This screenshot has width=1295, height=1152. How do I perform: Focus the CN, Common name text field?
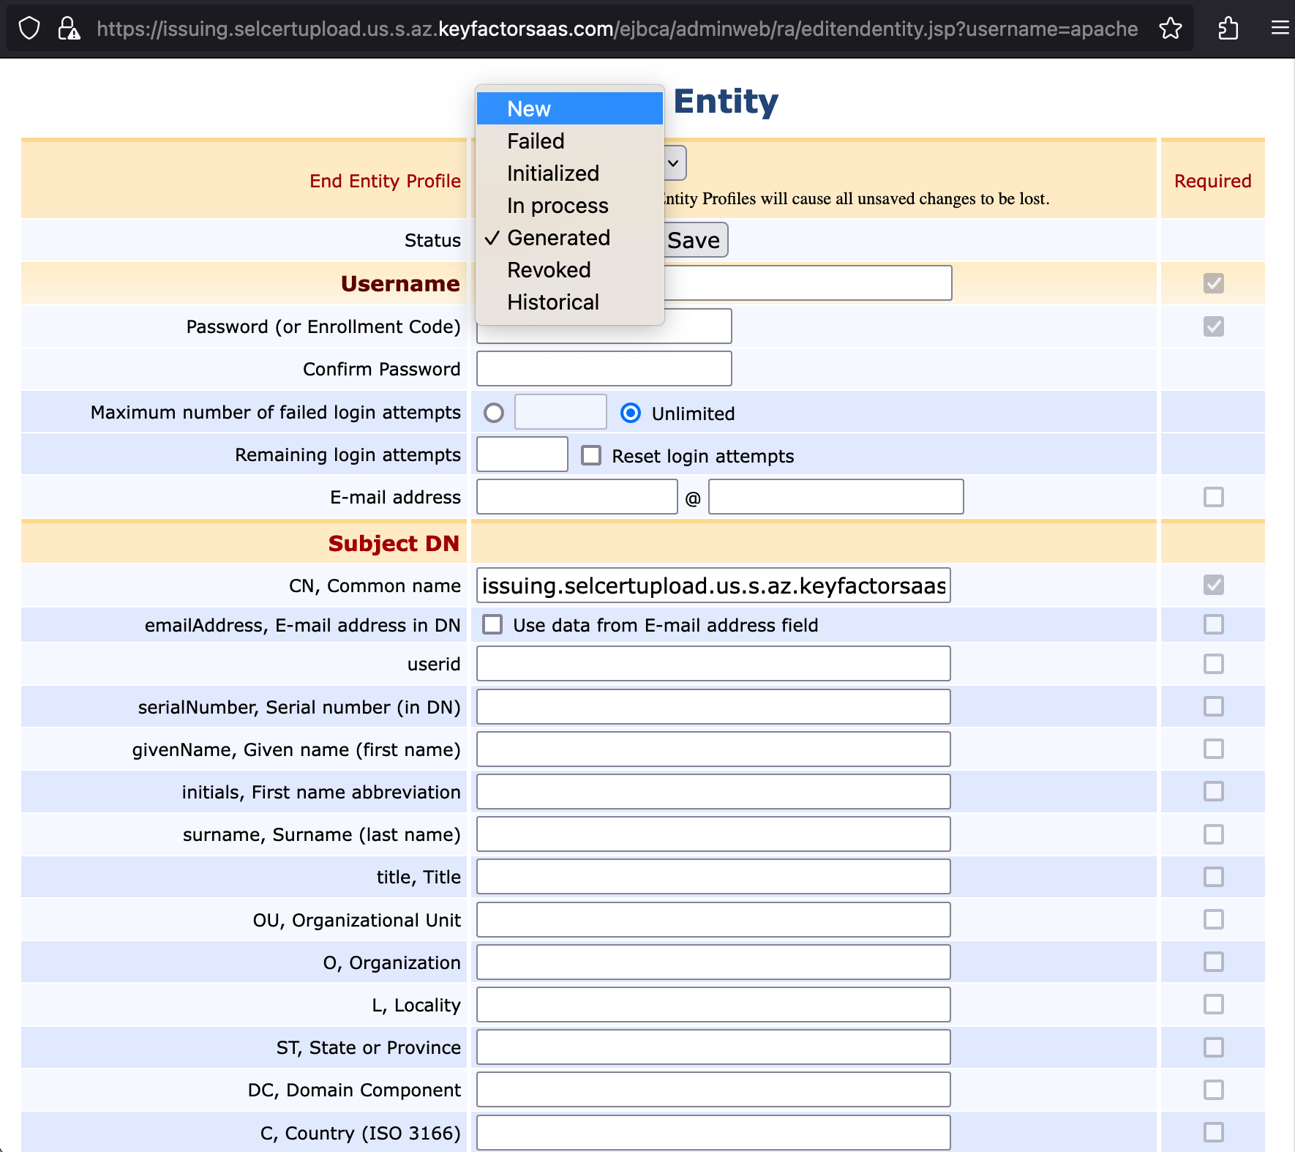pyautogui.click(x=713, y=586)
